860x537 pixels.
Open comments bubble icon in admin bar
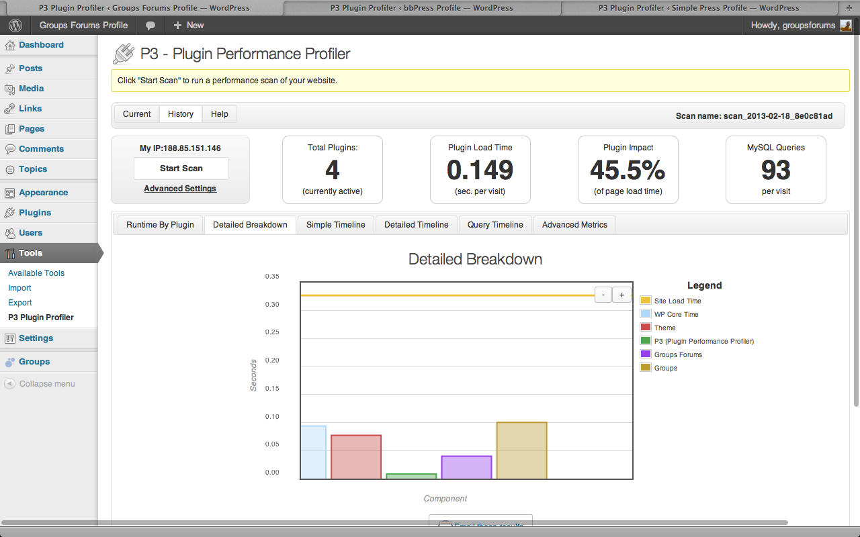[x=150, y=26]
